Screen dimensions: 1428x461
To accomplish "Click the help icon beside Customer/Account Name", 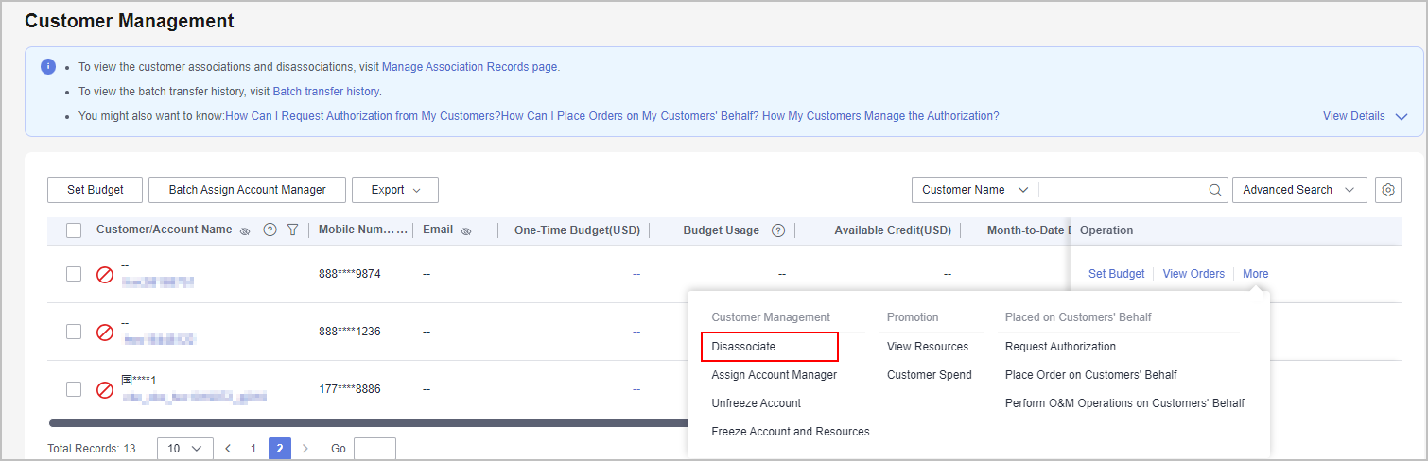I will click(270, 230).
